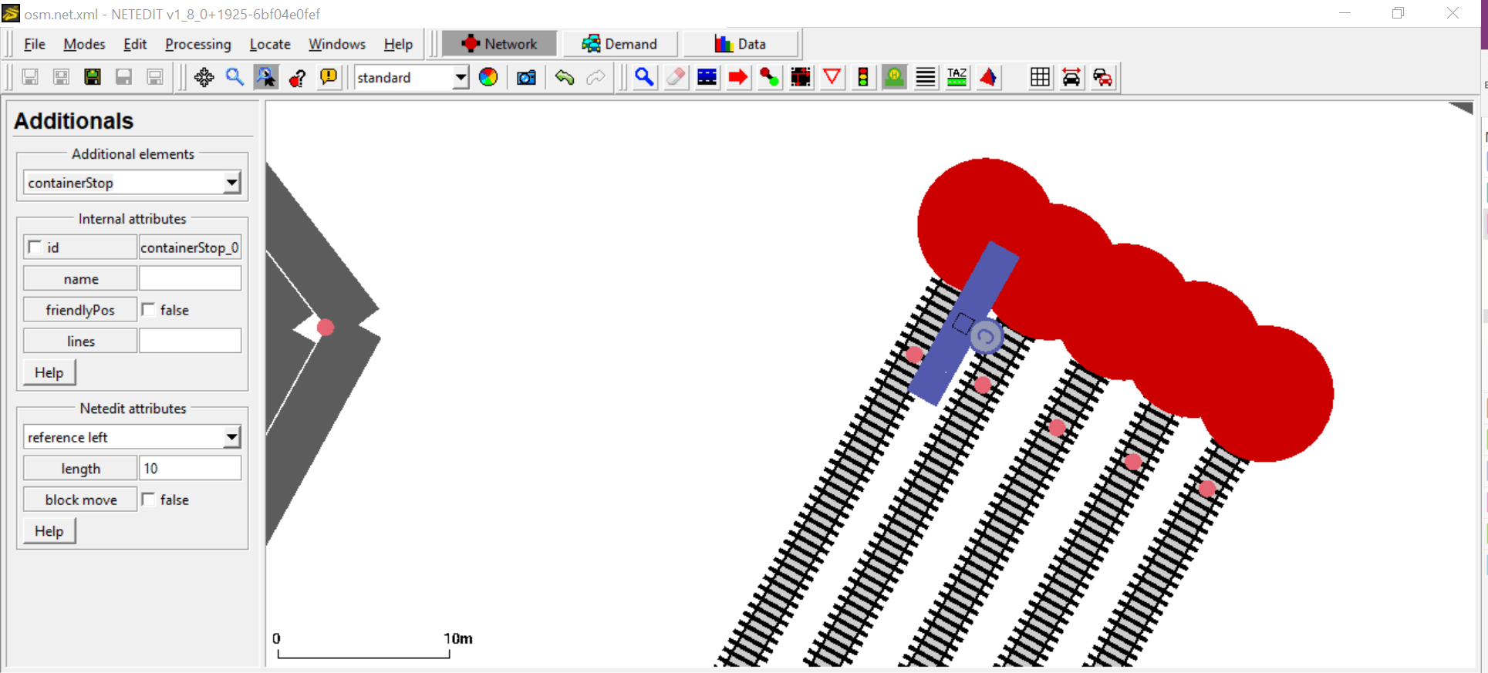Switch to the Demand supermode tab
The image size is (1488, 673).
(x=619, y=44)
